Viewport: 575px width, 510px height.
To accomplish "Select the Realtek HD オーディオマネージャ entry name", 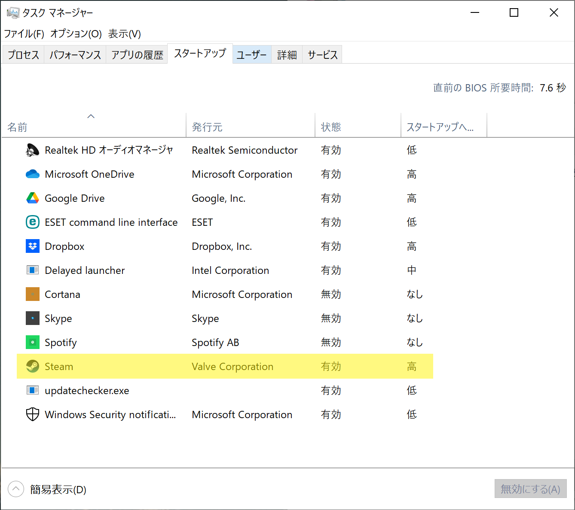I will point(109,150).
